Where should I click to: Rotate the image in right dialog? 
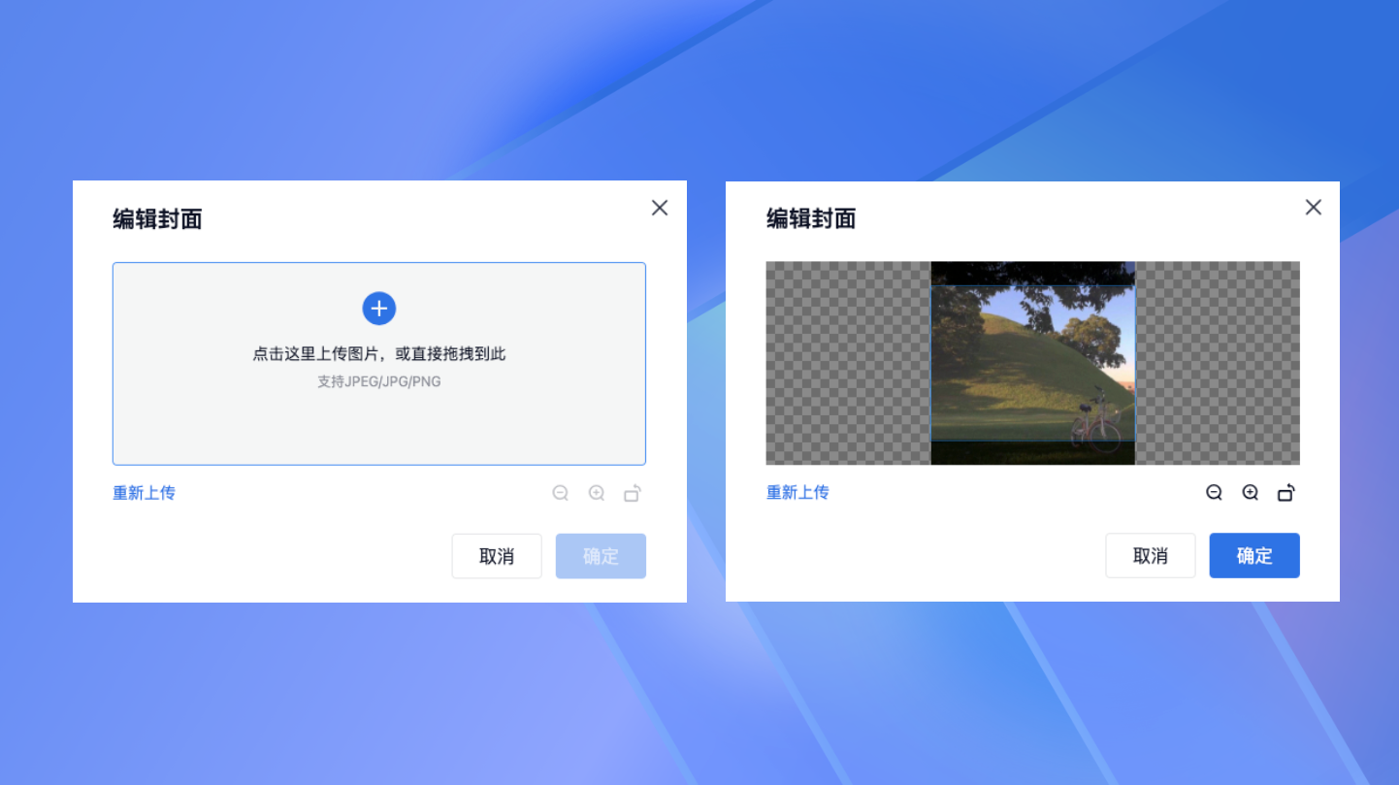point(1286,493)
